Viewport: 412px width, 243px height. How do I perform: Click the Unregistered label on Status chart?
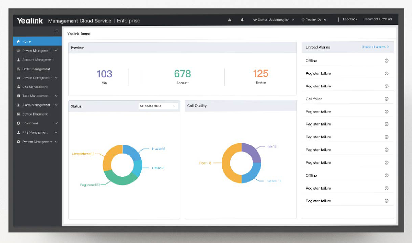[83, 154]
